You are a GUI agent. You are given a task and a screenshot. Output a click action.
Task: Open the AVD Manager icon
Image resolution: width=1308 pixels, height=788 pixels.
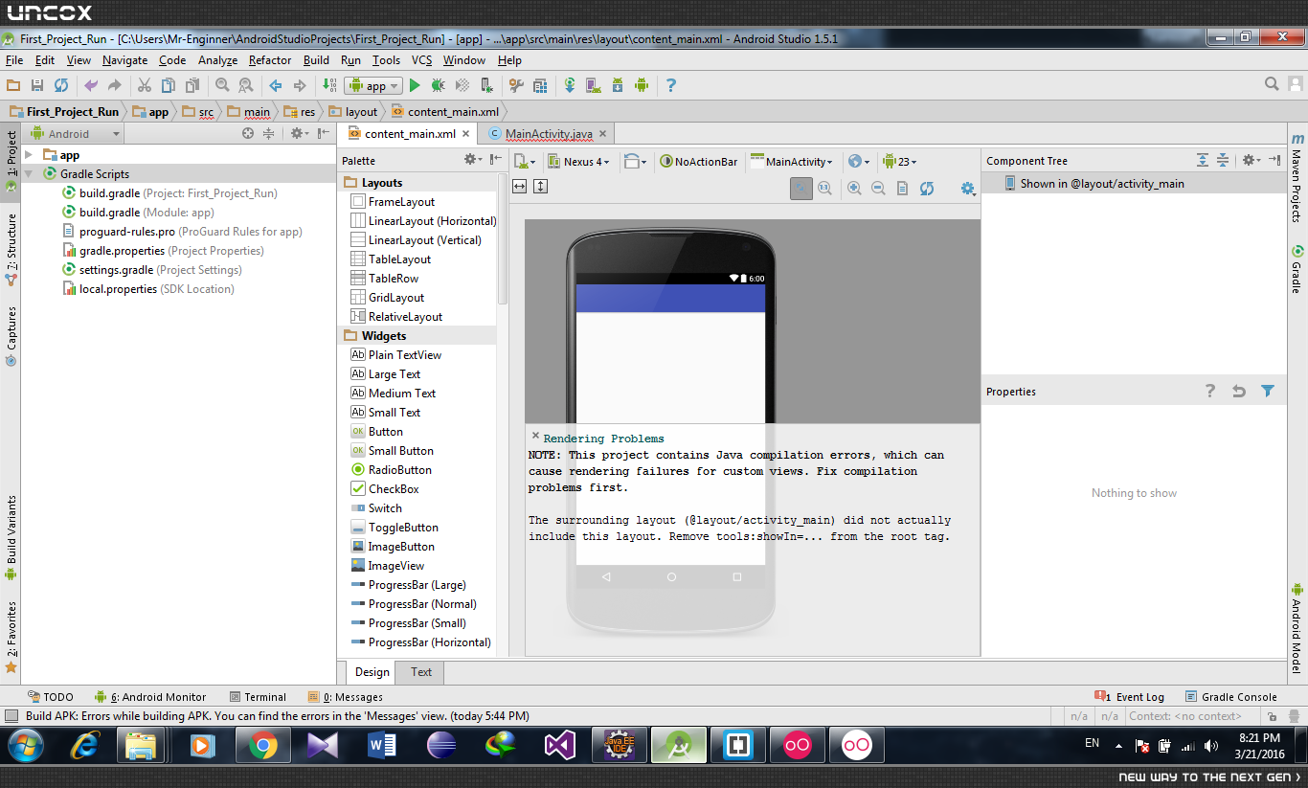pos(594,85)
